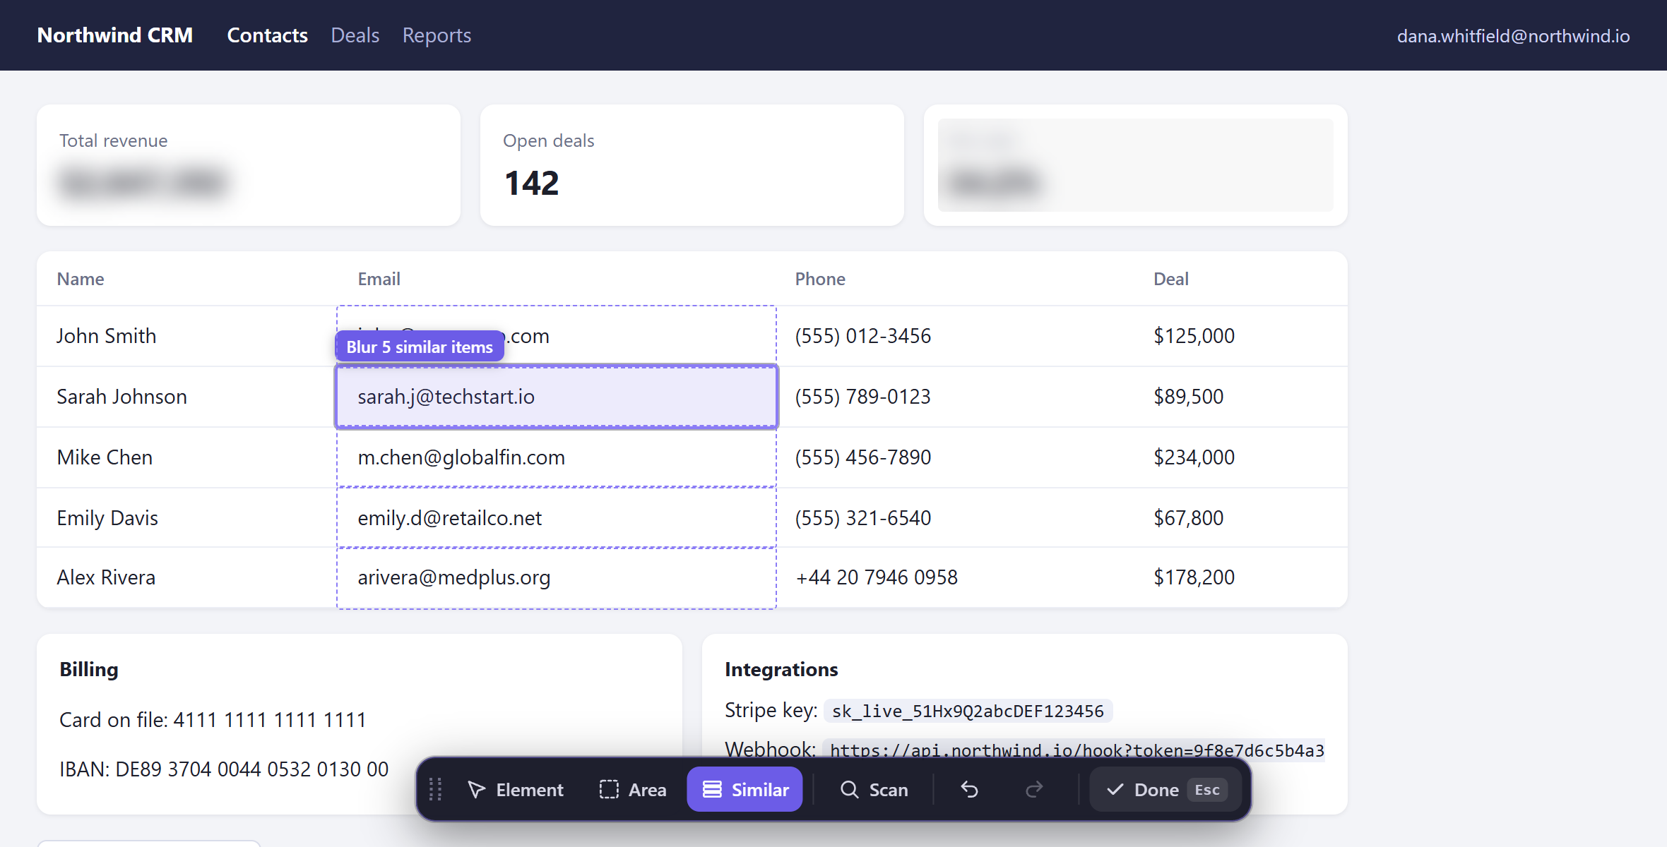Activate the Similar items mode
The image size is (1667, 847).
coord(744,789)
